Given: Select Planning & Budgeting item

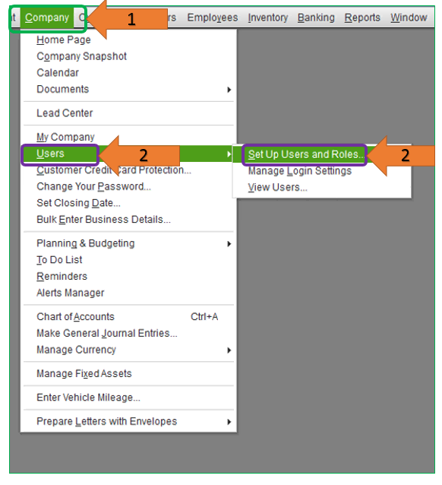Looking at the screenshot, I should 86,243.
